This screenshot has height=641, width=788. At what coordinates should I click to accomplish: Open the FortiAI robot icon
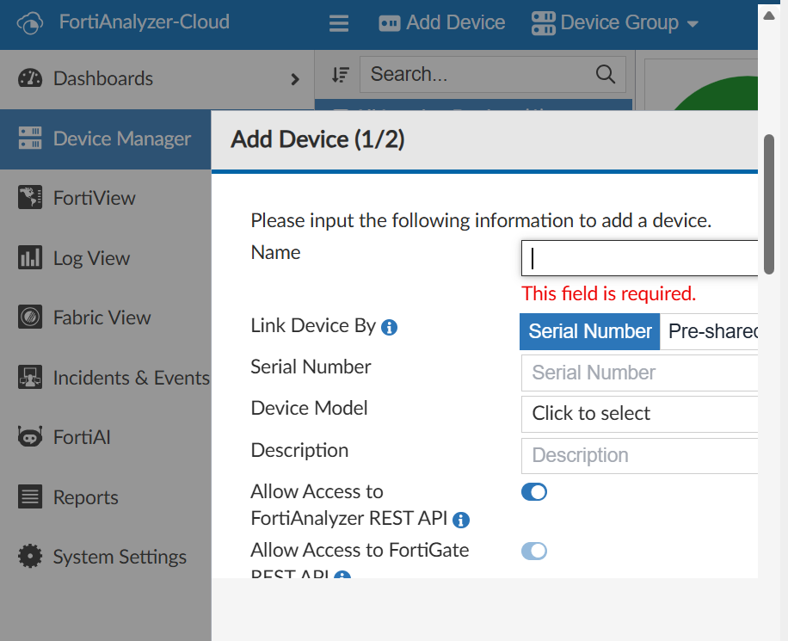[x=30, y=436]
